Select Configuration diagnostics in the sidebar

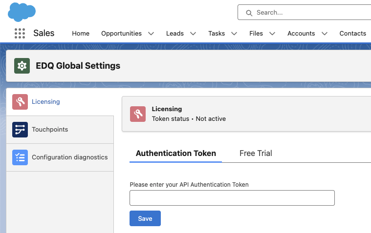60,157
